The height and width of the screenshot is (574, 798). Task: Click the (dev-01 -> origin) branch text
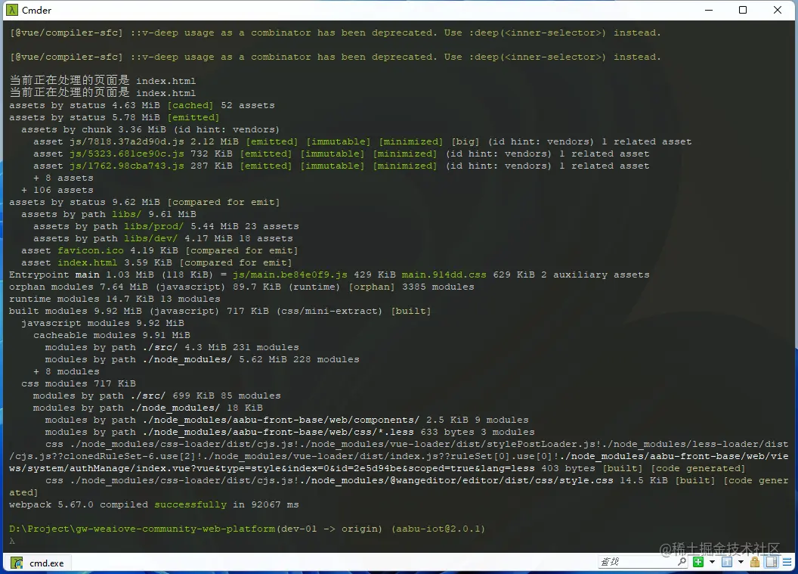coord(329,529)
